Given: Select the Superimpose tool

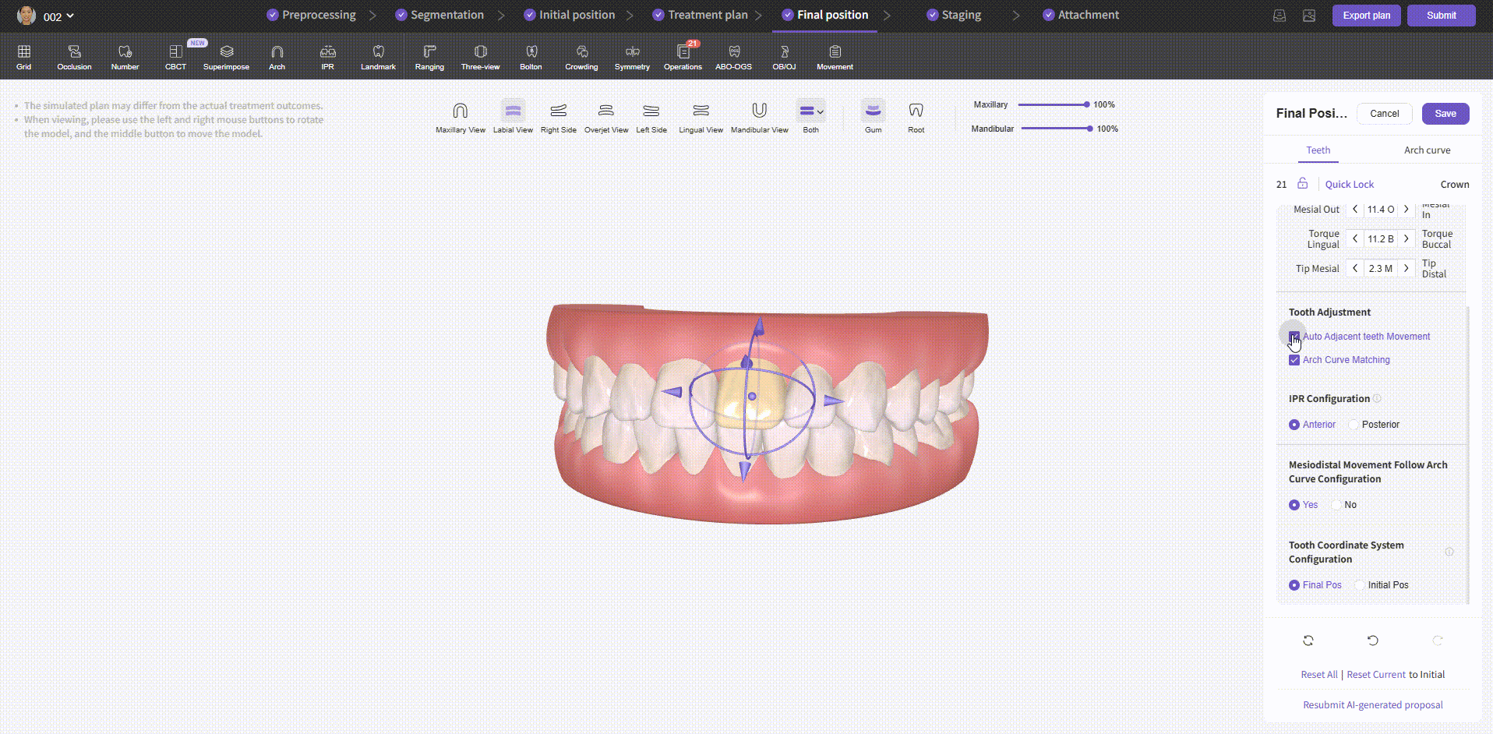Looking at the screenshot, I should click(x=226, y=57).
